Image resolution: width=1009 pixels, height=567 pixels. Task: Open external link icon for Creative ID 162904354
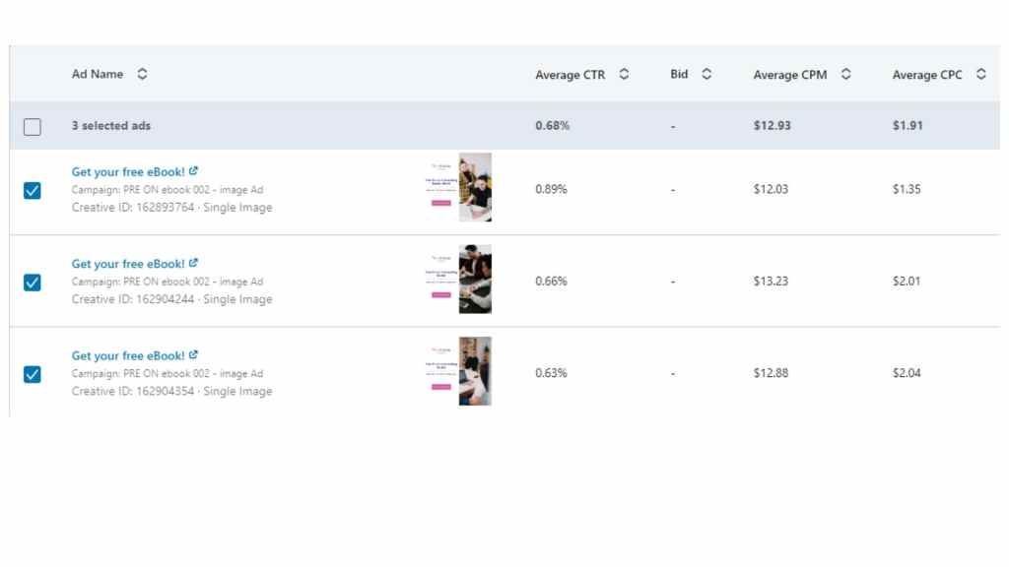tap(193, 355)
